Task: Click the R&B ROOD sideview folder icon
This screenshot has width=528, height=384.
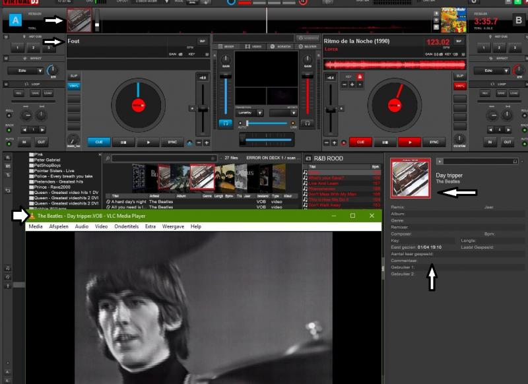Action: click(x=308, y=158)
